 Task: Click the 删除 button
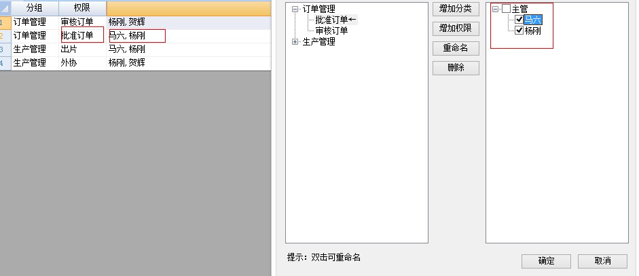(456, 68)
